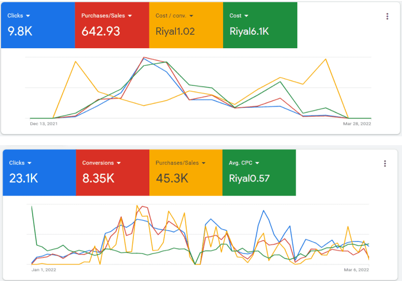Select the green Riyal6.1K Cost tile
The width and height of the screenshot is (402, 281).
[x=260, y=25]
